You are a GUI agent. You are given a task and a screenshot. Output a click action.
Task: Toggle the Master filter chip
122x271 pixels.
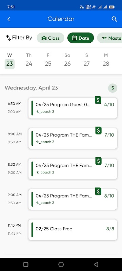[x=109, y=38]
